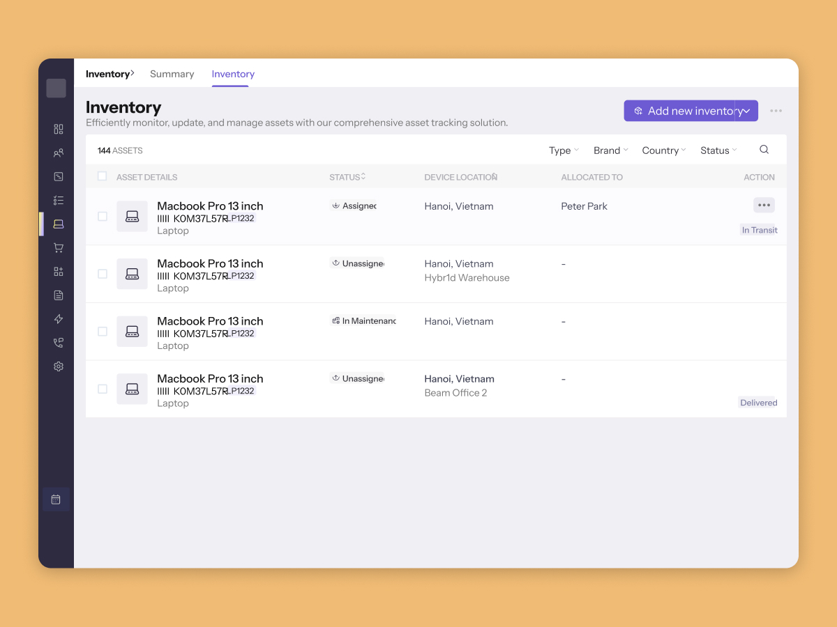Screen dimensions: 837x627
Task: Switch to the Summary tab
Action: point(172,74)
